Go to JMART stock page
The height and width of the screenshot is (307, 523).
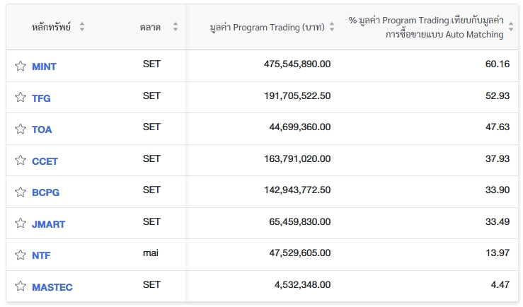(48, 224)
